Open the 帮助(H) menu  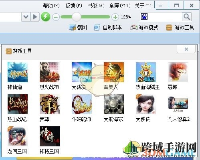coord(51,6)
